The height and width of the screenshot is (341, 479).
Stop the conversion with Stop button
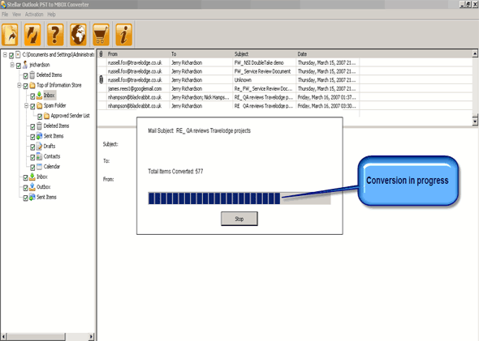click(x=239, y=219)
